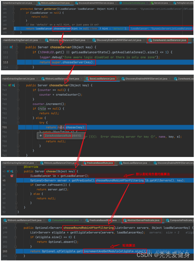Screen dimensions: 195x261
Task: Click line number 203 in the gutter
Action: point(5,251)
